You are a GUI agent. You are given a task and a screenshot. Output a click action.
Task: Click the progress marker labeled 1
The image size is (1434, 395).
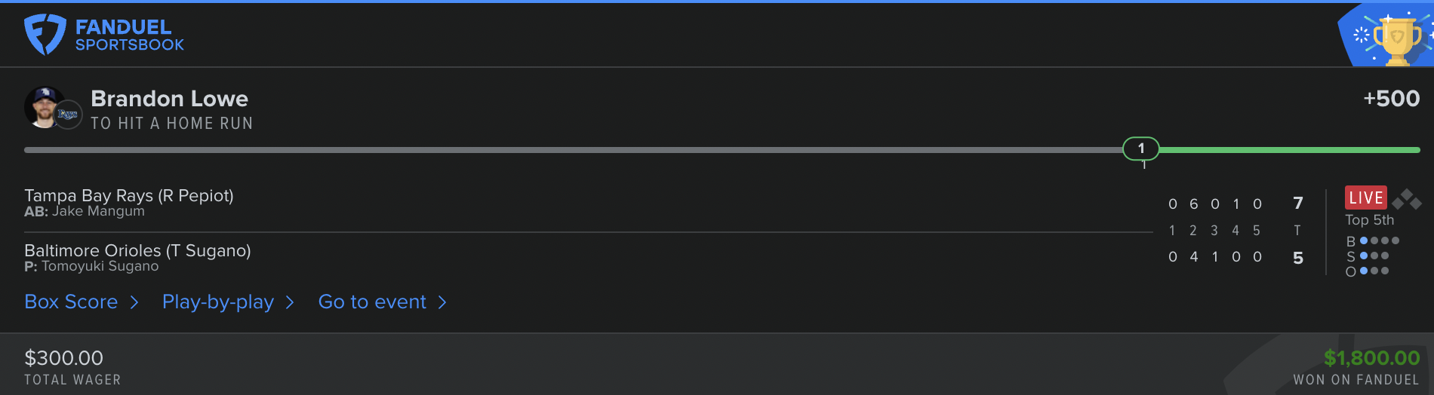(x=1141, y=149)
